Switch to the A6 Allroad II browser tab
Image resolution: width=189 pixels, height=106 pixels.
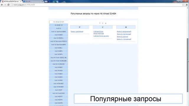(11, 1)
